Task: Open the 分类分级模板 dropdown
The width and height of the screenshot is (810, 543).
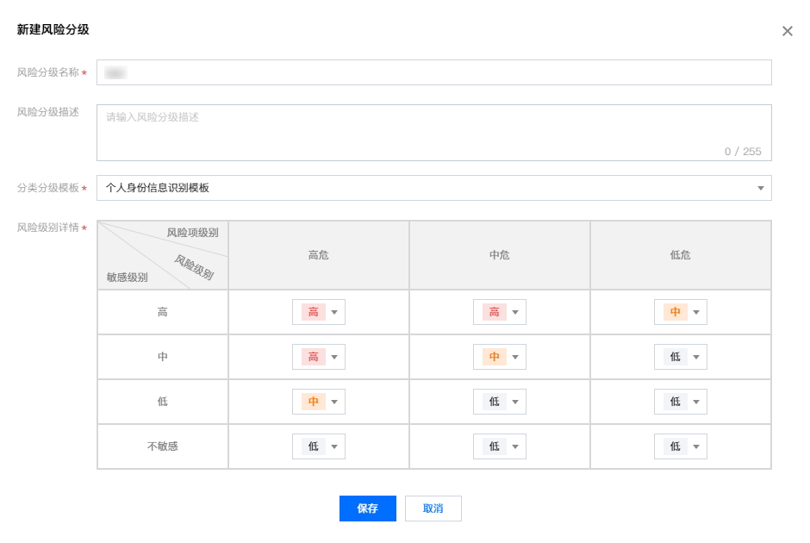Action: pyautogui.click(x=433, y=188)
